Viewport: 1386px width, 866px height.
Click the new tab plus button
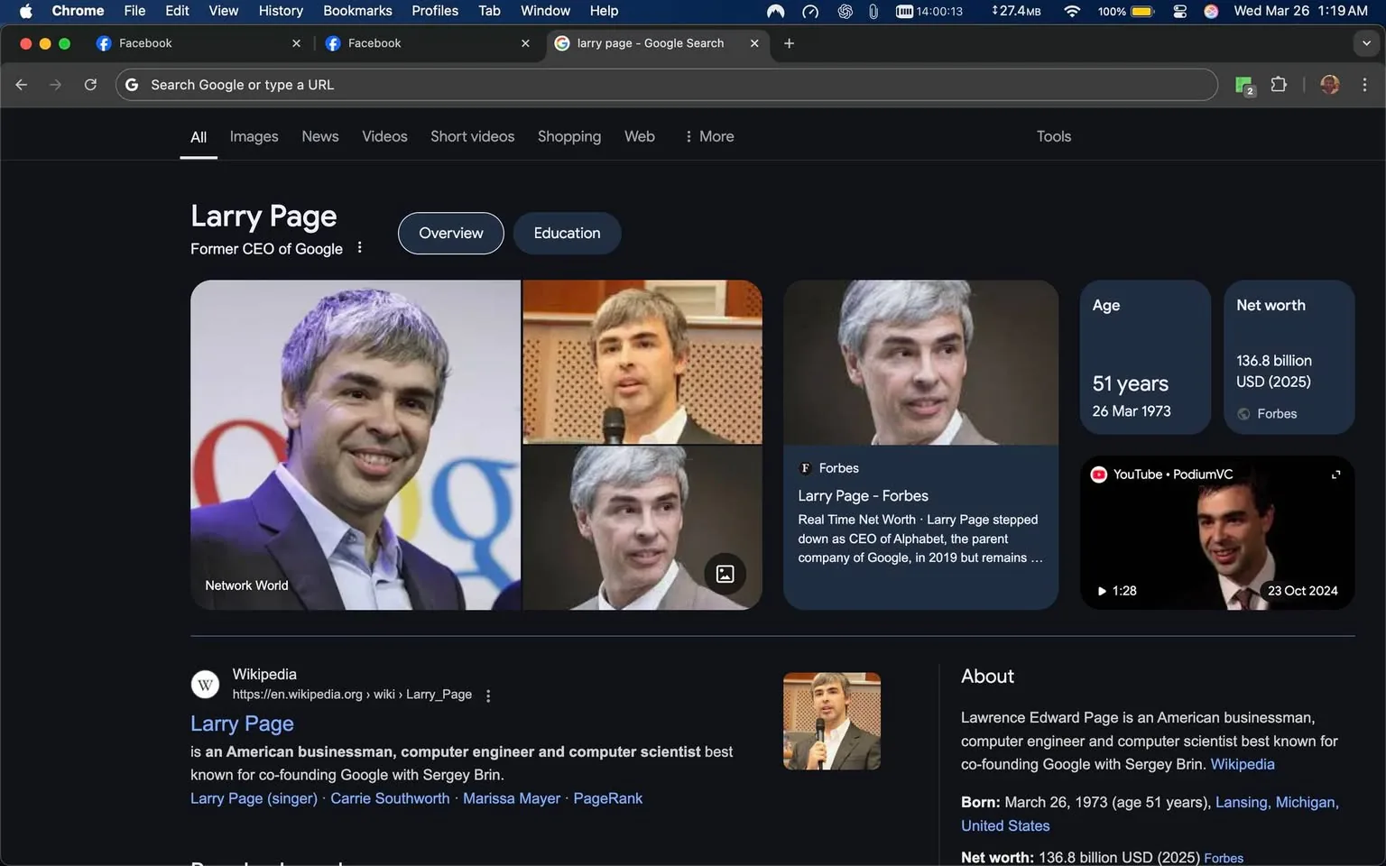point(789,42)
